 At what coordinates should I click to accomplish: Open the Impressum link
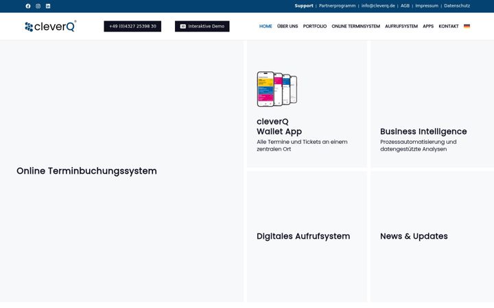[x=427, y=5]
